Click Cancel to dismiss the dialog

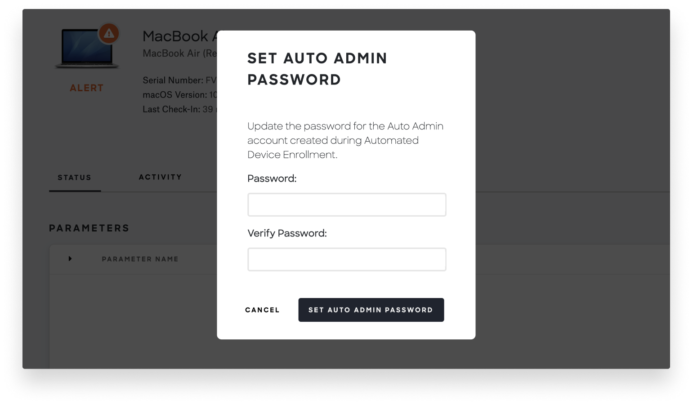point(262,310)
